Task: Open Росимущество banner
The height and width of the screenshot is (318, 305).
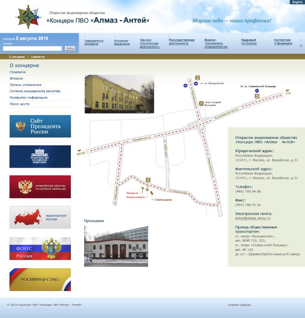Action: 40,280
